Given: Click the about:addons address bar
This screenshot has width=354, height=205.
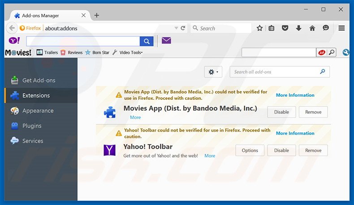Looking at the screenshot, I should click(x=108, y=28).
